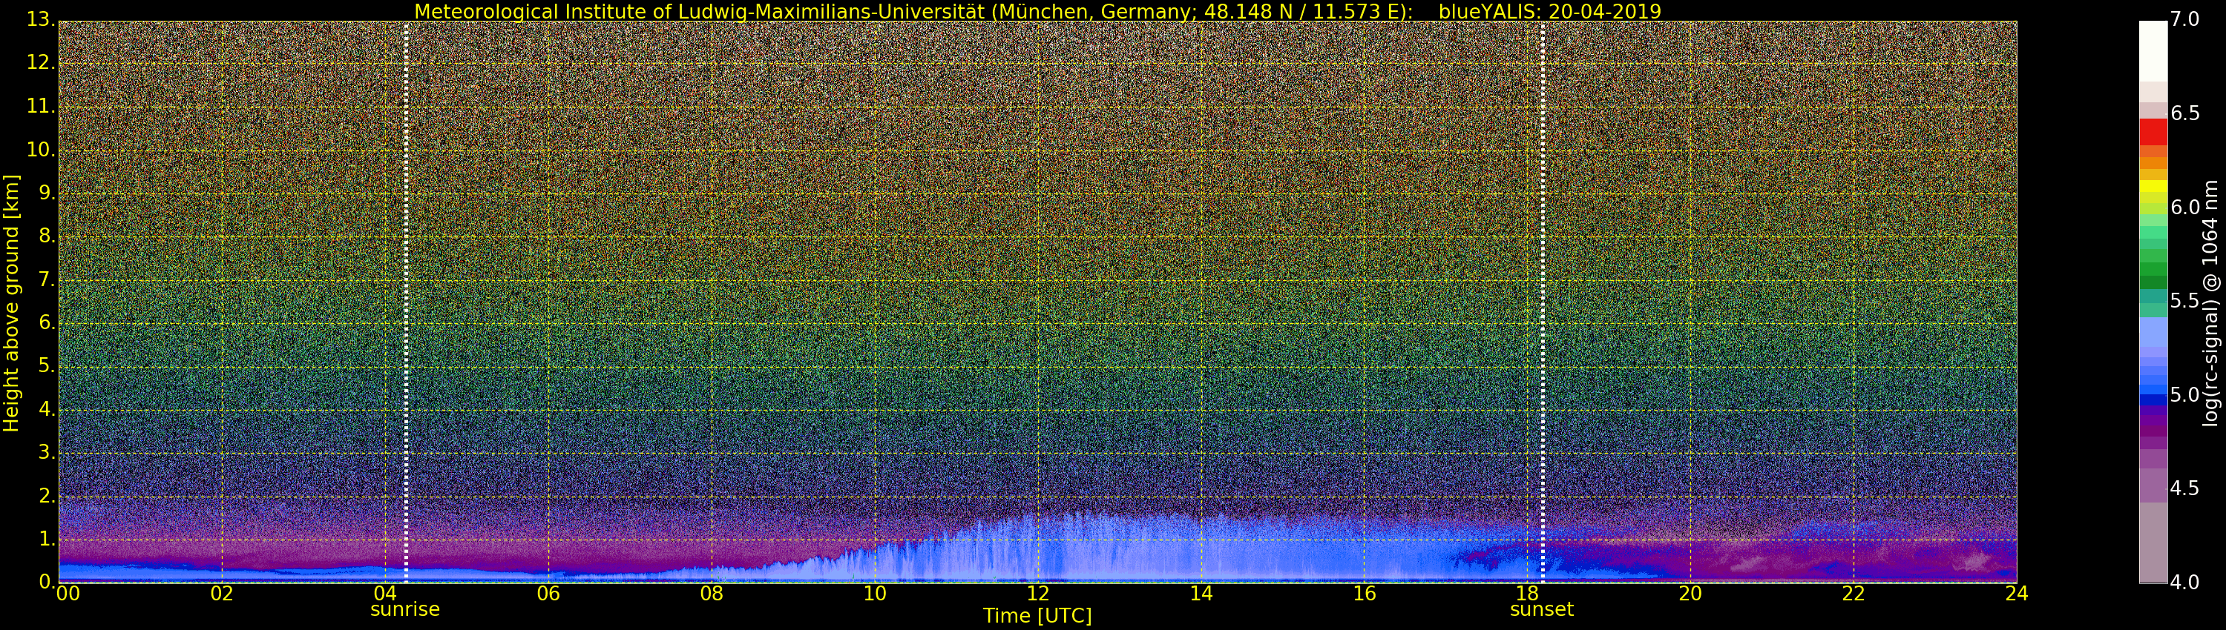The width and height of the screenshot is (2226, 630).
Task: Click the '13.' height tick label
Action: click(x=41, y=19)
